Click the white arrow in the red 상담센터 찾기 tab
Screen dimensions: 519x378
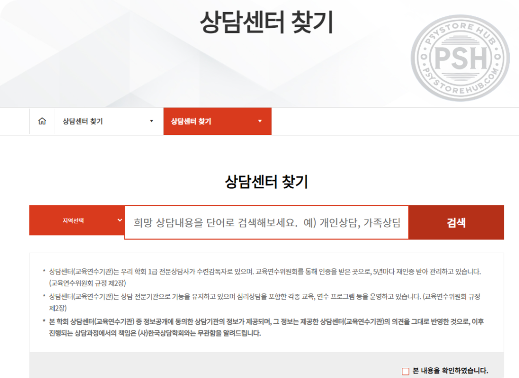click(259, 121)
